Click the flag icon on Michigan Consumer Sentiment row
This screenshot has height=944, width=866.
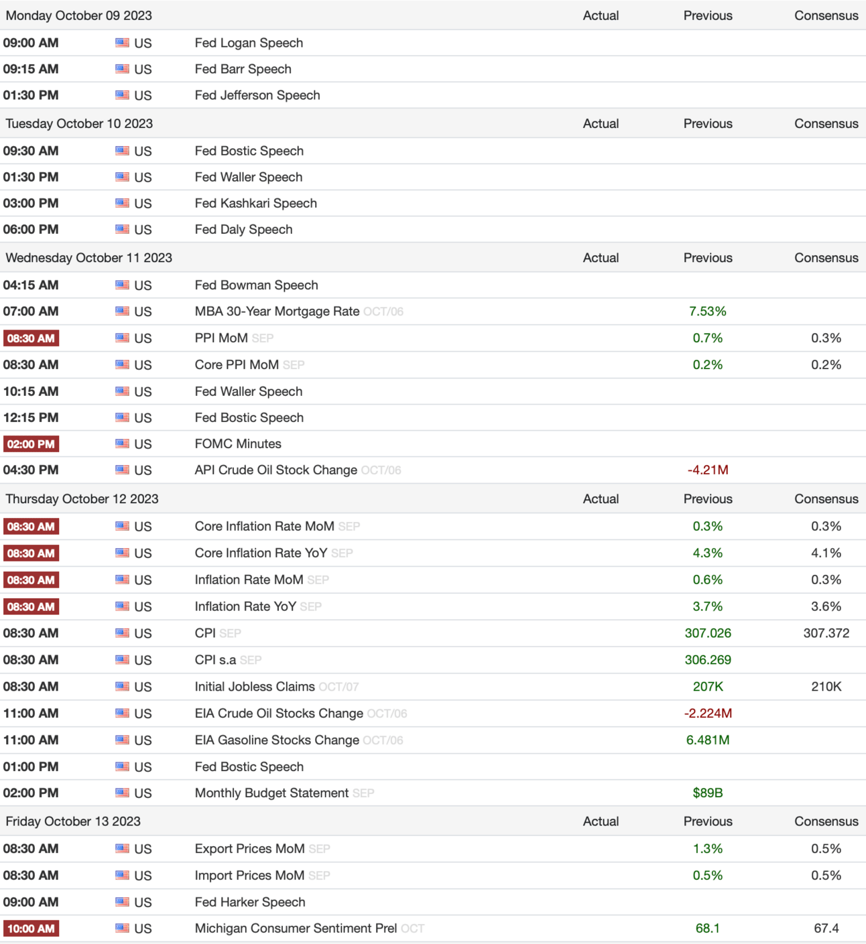pyautogui.click(x=122, y=928)
